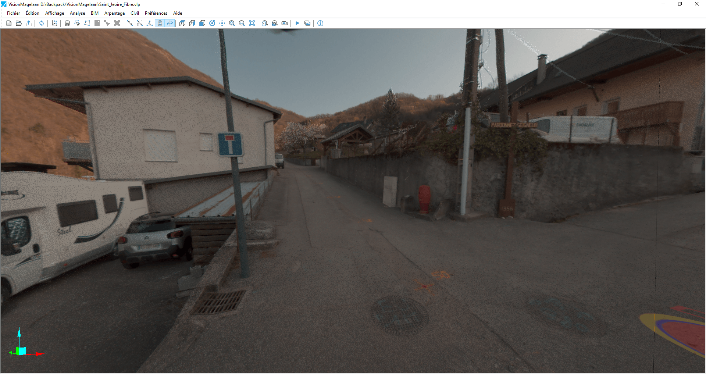The height and width of the screenshot is (374, 706).
Task: Toggle the horizontal pan rotate mode button
Action: point(170,23)
